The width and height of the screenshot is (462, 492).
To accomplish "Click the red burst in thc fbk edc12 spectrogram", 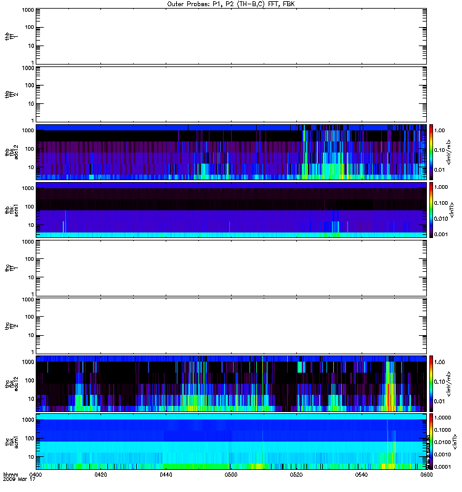I will pyautogui.click(x=389, y=397).
